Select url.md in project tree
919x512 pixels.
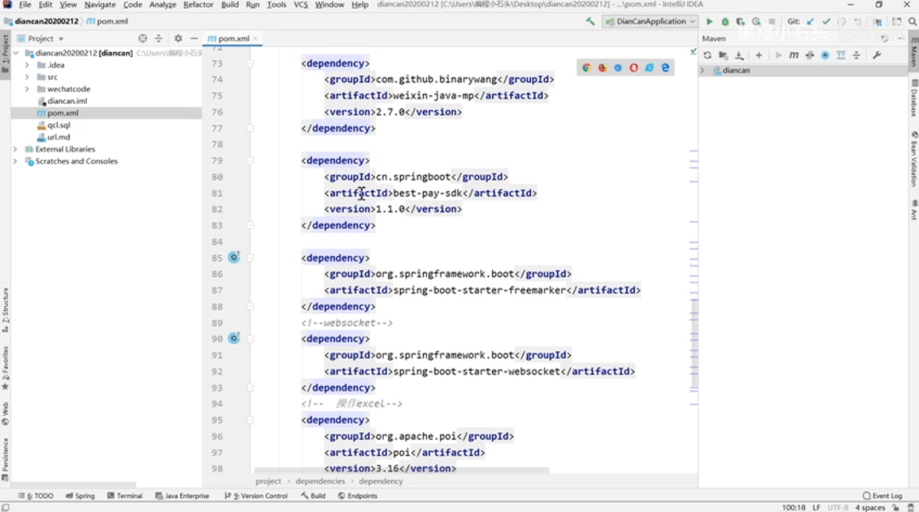59,137
